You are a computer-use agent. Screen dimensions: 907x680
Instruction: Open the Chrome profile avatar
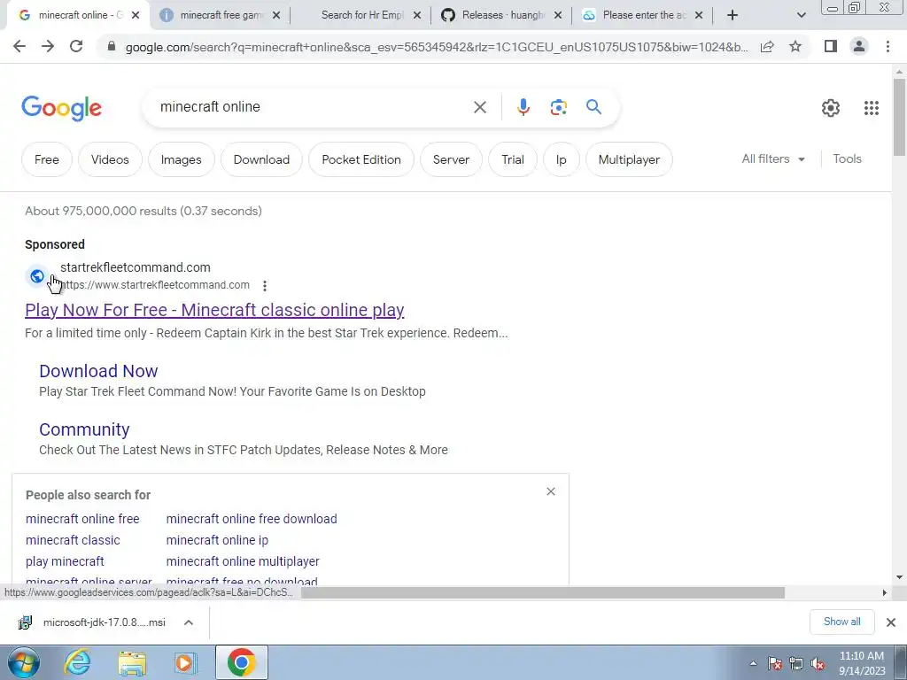pyautogui.click(x=859, y=46)
